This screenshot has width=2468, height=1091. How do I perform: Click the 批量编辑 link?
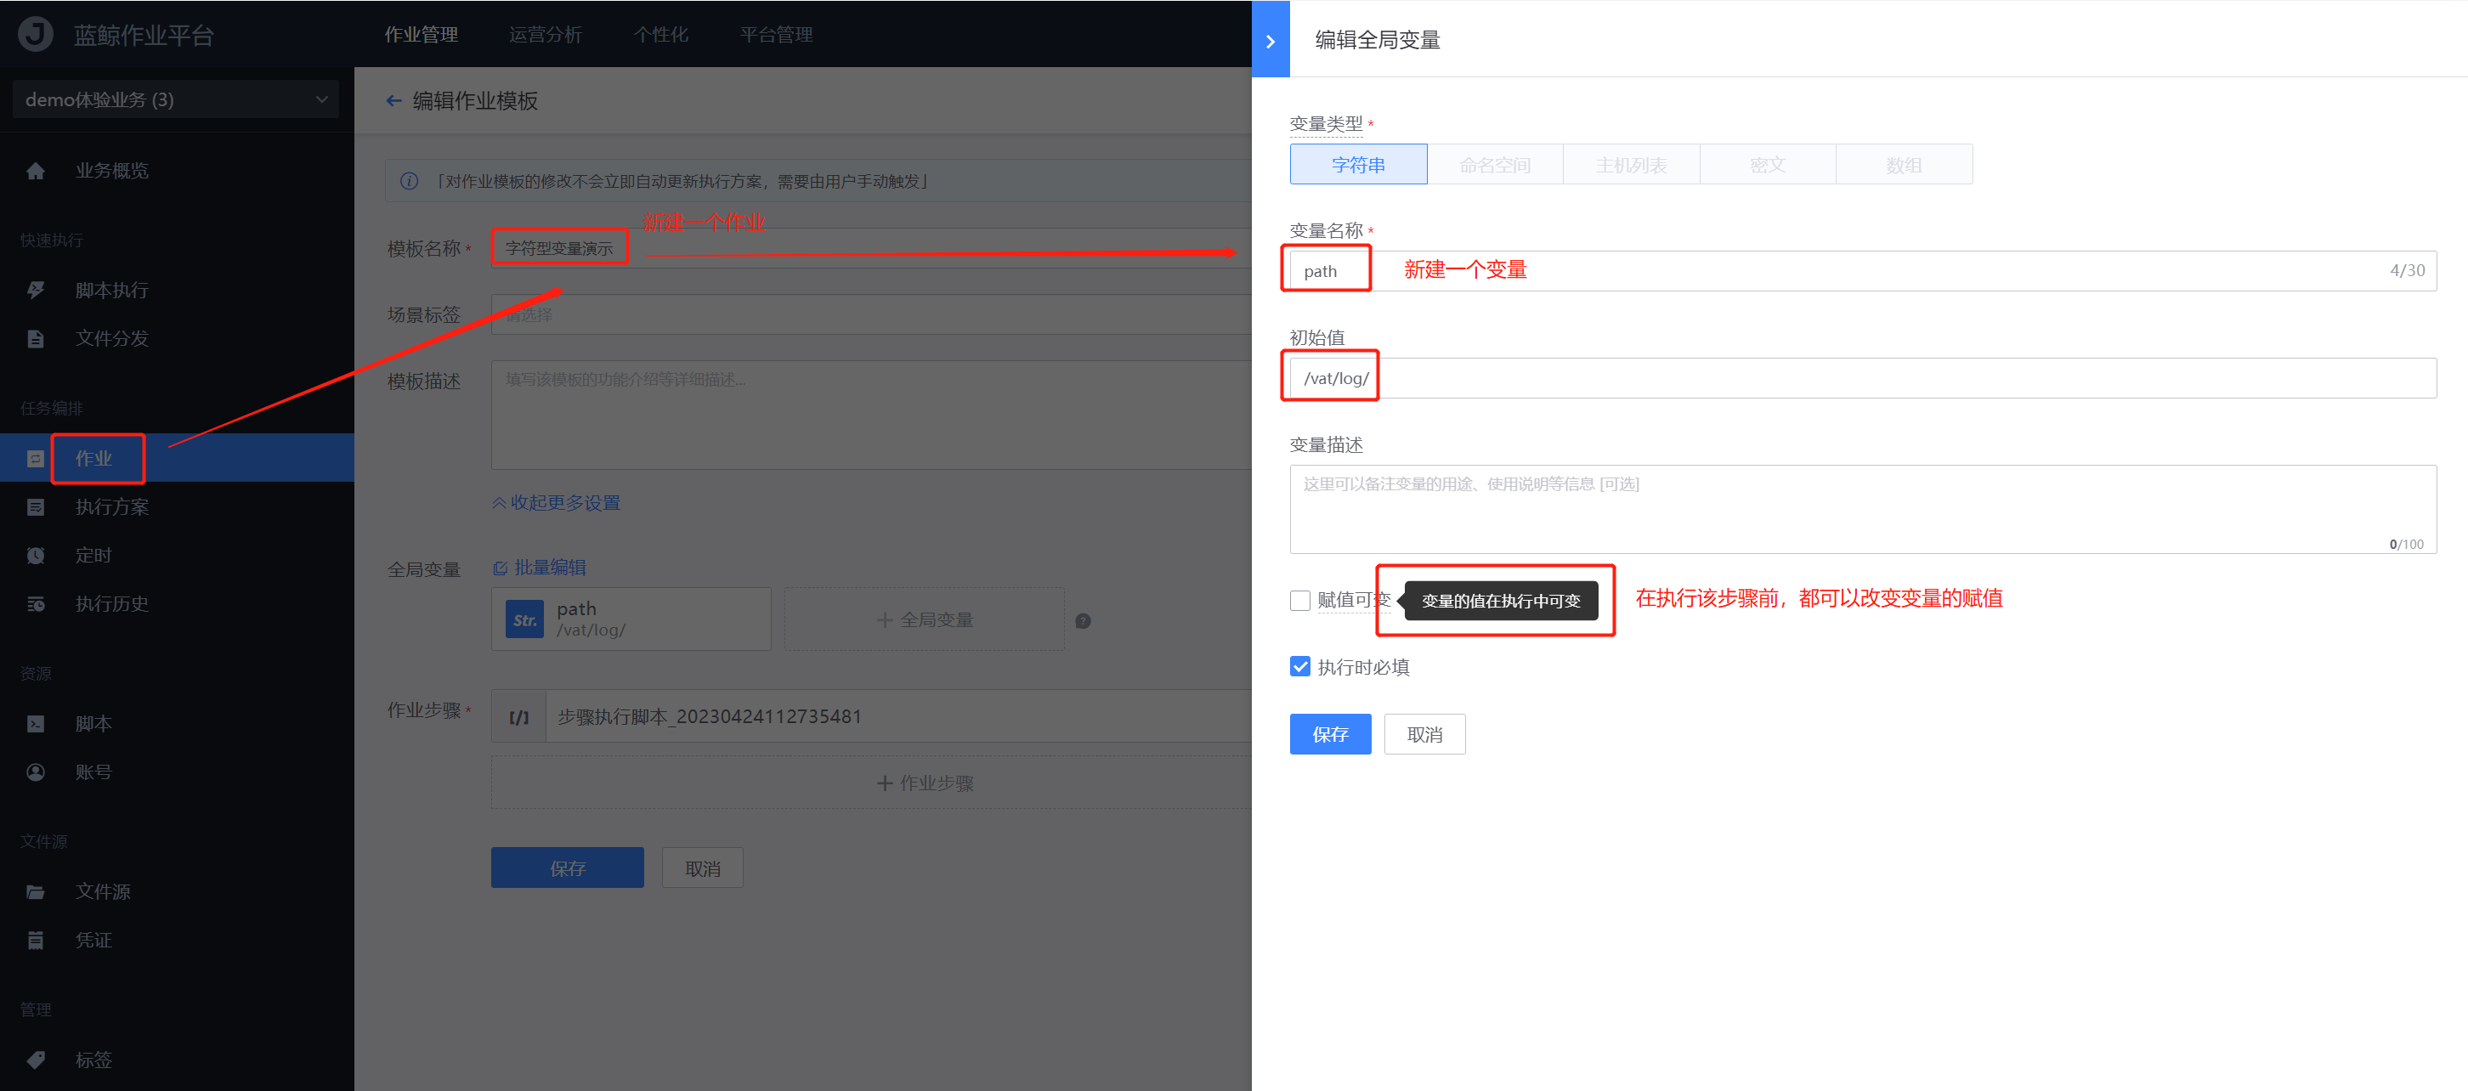[540, 568]
